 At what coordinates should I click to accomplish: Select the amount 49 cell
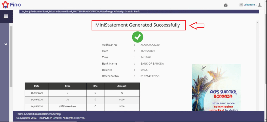click(122, 93)
